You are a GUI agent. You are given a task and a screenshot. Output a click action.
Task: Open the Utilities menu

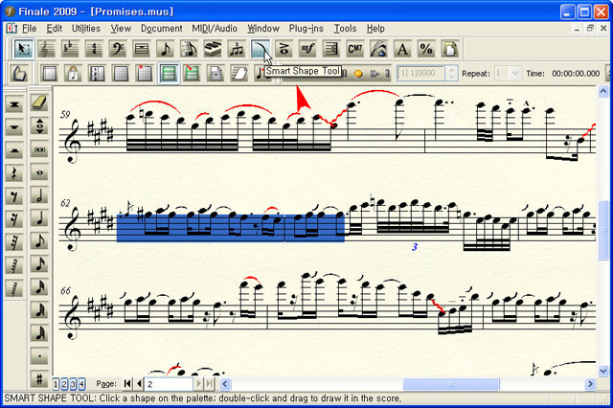tap(86, 29)
